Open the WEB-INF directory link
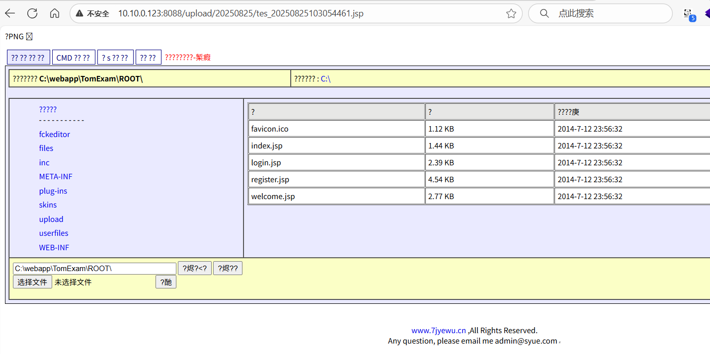Viewport: 710px width, 354px height. pos(54,248)
